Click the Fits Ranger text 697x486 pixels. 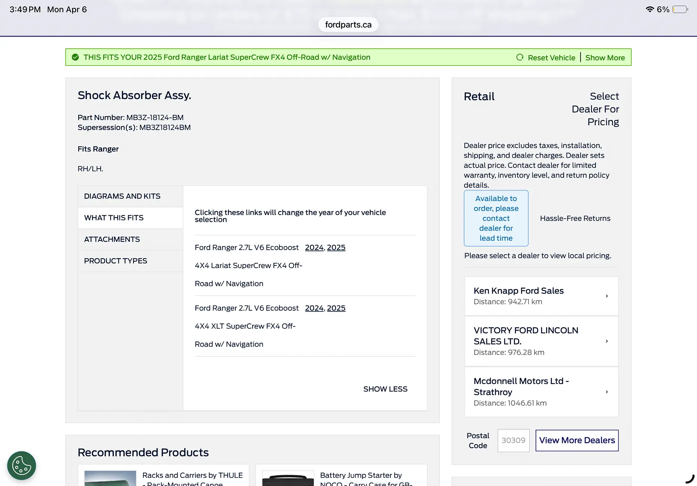pyautogui.click(x=98, y=149)
